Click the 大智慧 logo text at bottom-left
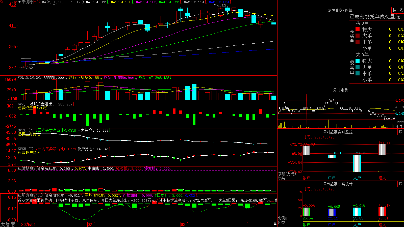This screenshot has height=227, width=404. (8, 224)
